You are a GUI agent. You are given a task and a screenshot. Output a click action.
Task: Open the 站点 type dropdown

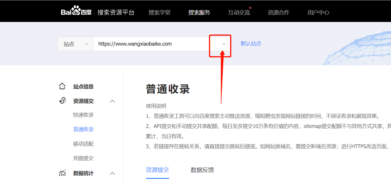(x=76, y=44)
